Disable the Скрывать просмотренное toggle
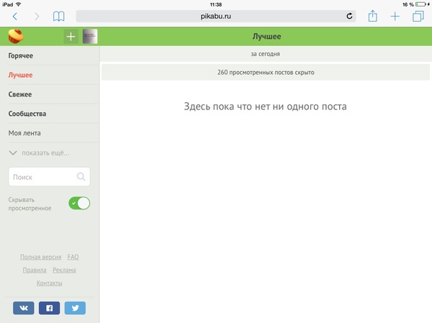This screenshot has height=323, width=432. click(79, 203)
